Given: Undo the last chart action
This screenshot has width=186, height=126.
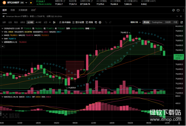Looking at the screenshot, I should 106,22.
